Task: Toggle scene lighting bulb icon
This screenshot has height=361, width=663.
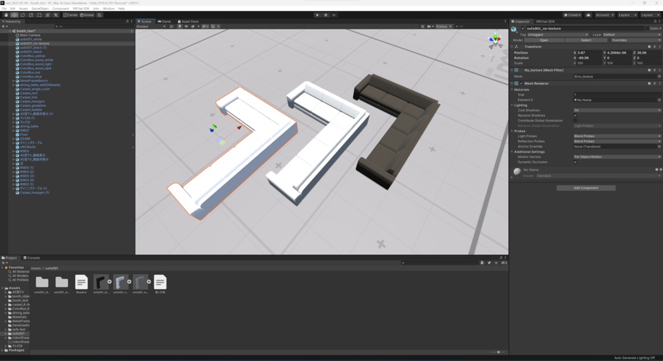Action: point(180,27)
